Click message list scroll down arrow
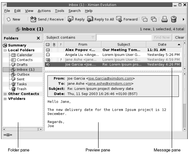This screenshot has width=190, height=157. (x=185, y=69)
